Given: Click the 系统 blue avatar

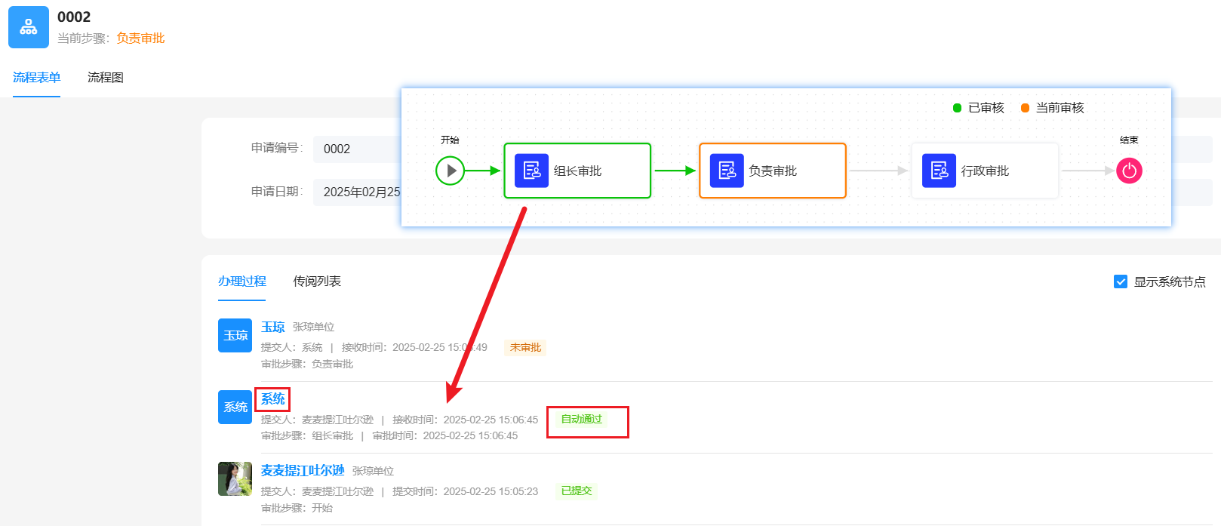Looking at the screenshot, I should coord(235,407).
